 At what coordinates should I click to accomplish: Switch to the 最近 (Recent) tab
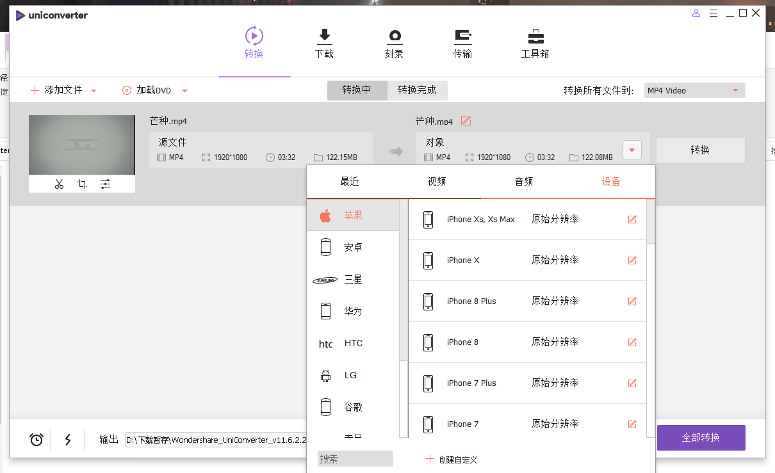tap(350, 182)
